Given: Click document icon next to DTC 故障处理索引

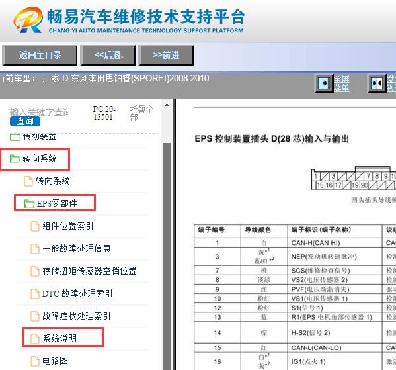Looking at the screenshot, I should coord(35,294).
